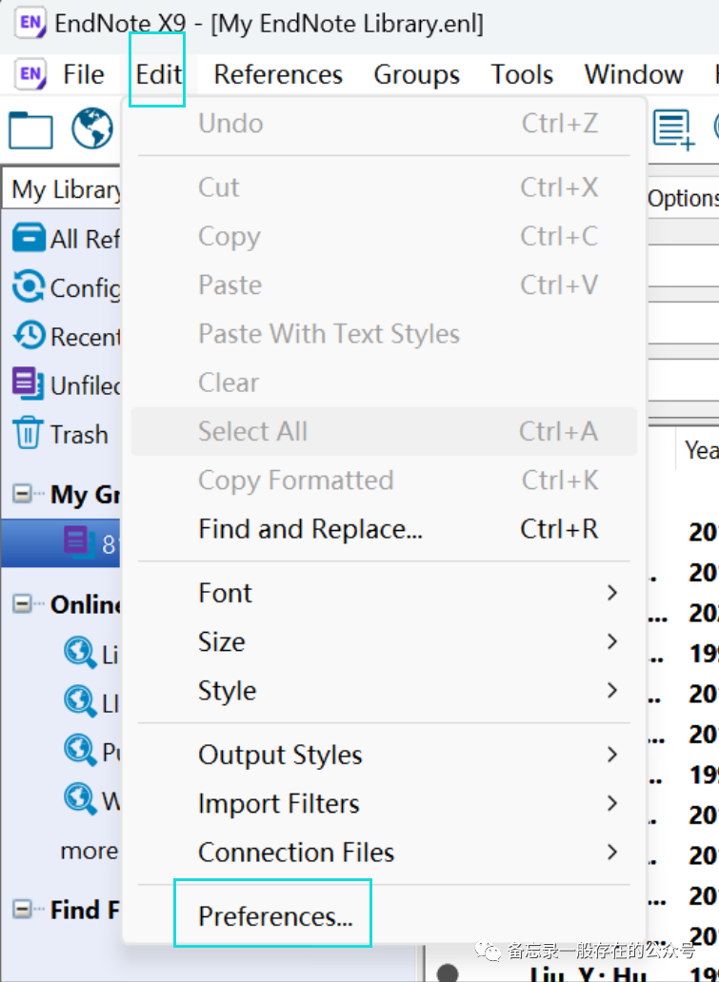
Task: Open online search entry starting with W
Action: click(90, 799)
